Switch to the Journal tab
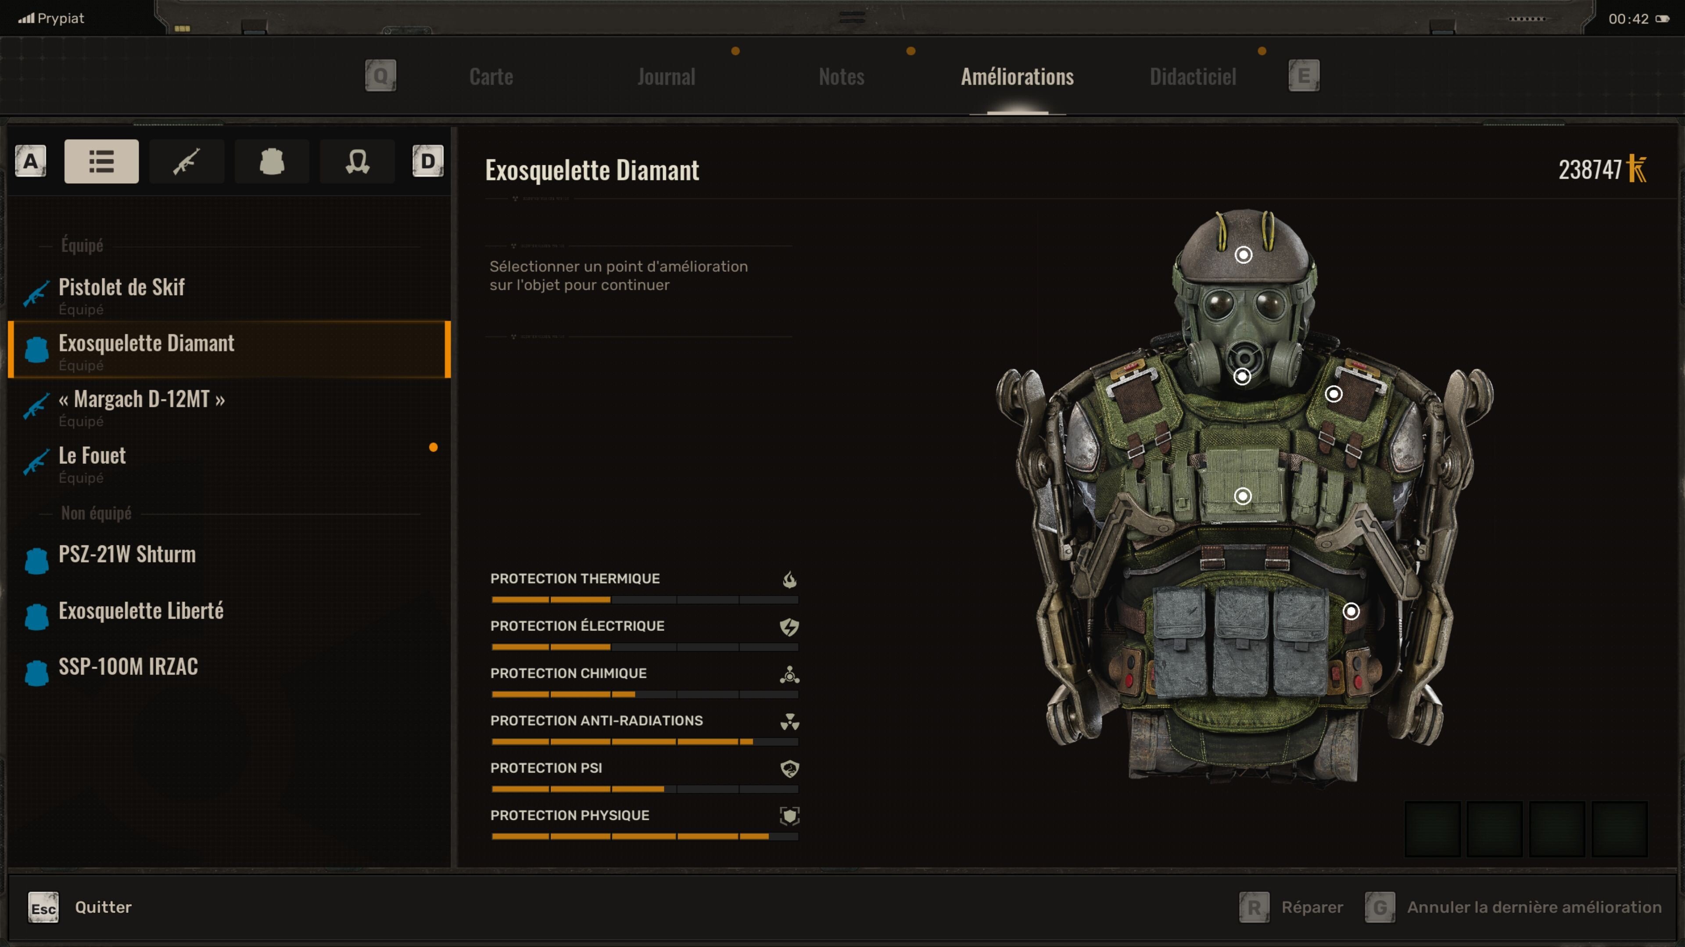This screenshot has width=1685, height=947. coord(666,76)
